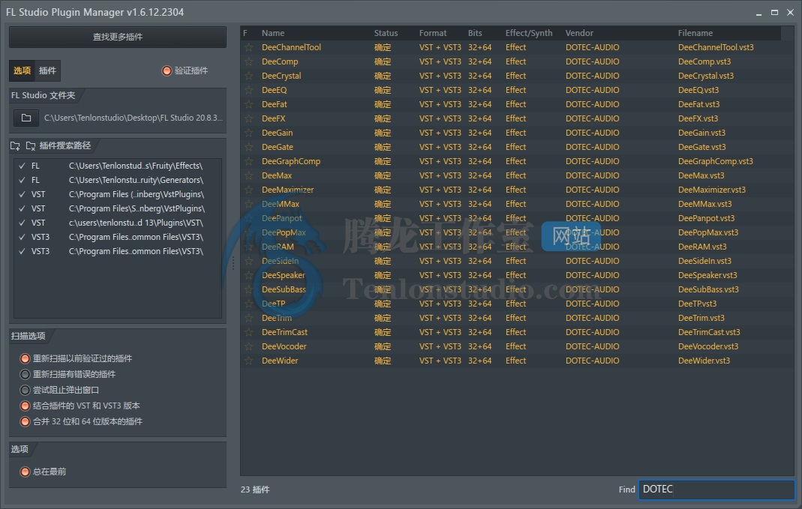Click the DeeWider.vst3 filename

coord(704,361)
